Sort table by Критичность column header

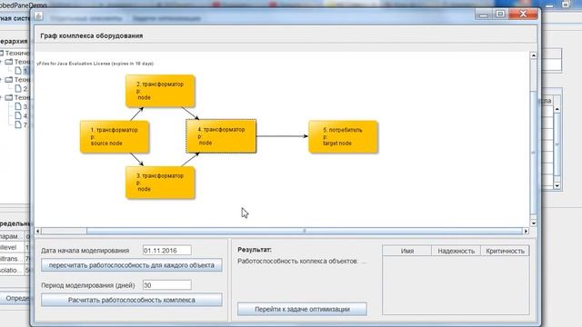506,251
